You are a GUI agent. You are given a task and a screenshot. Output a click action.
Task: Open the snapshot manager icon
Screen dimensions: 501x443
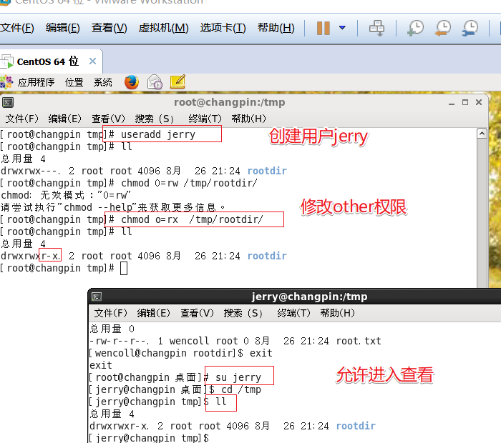[x=470, y=28]
